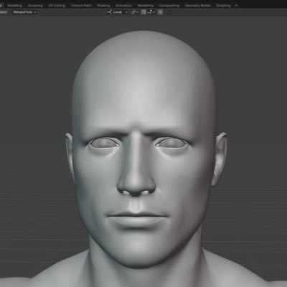Switch to the Animation workspace tab
This screenshot has width=287, height=287.
(x=123, y=5)
